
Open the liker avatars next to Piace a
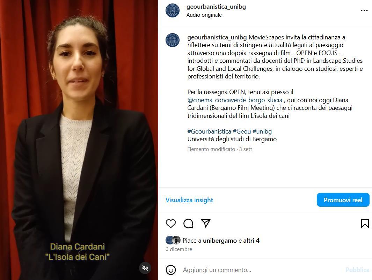point(173,240)
